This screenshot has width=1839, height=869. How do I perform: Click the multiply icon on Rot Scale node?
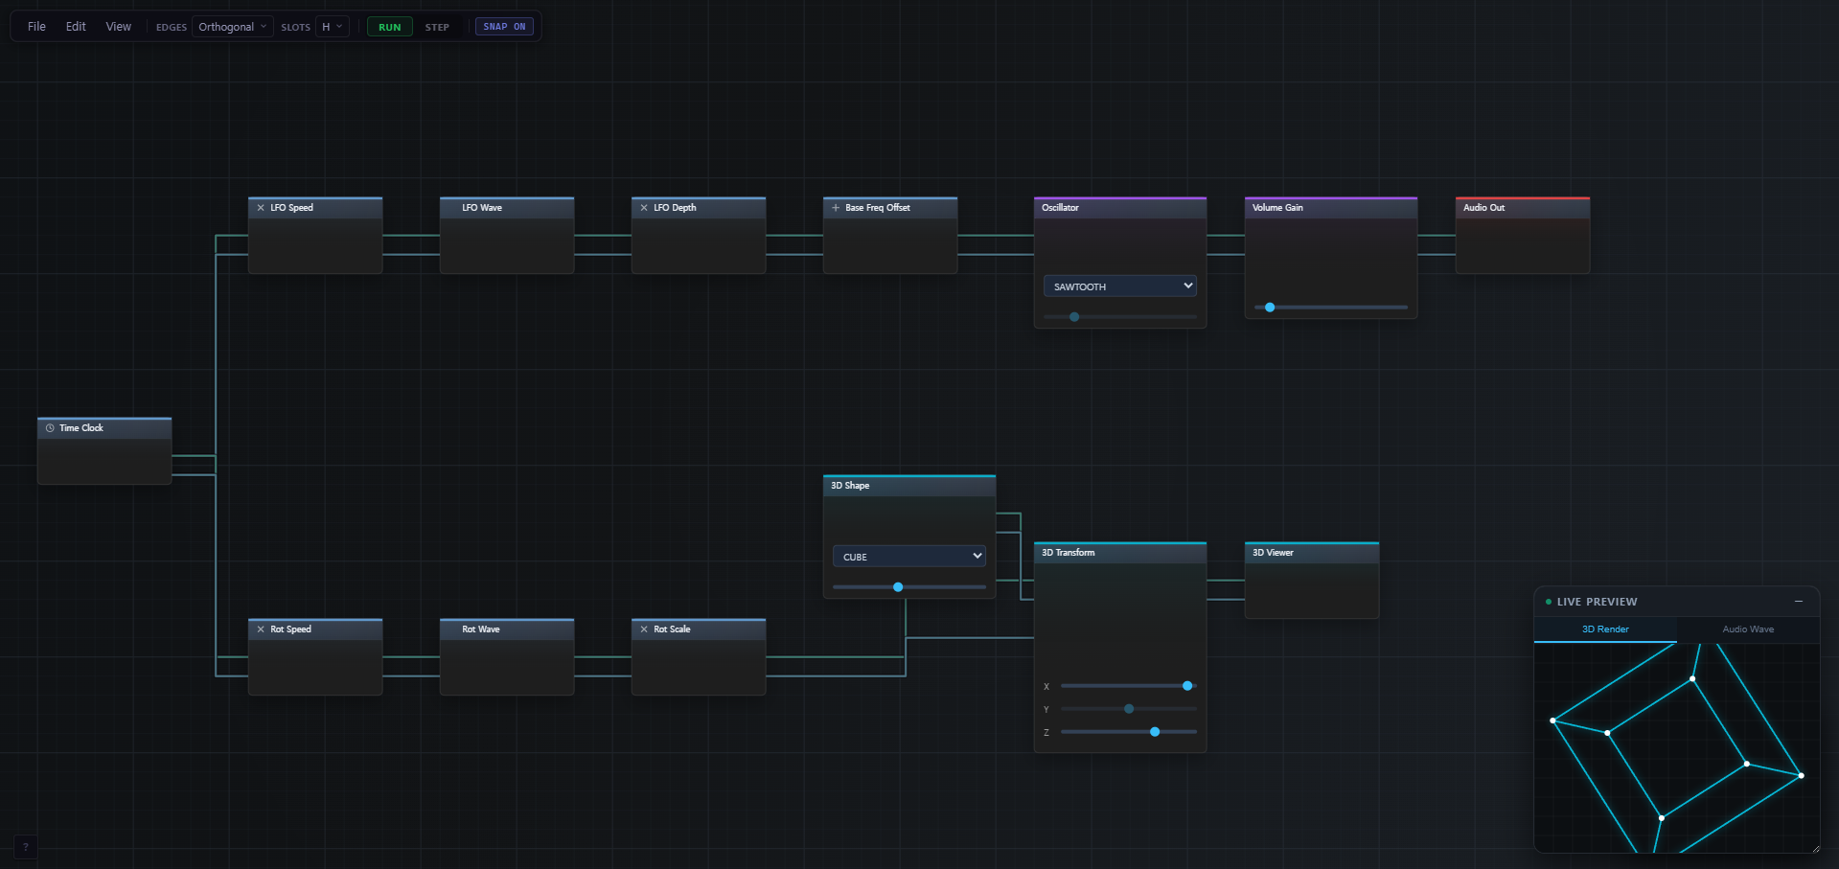[644, 629]
